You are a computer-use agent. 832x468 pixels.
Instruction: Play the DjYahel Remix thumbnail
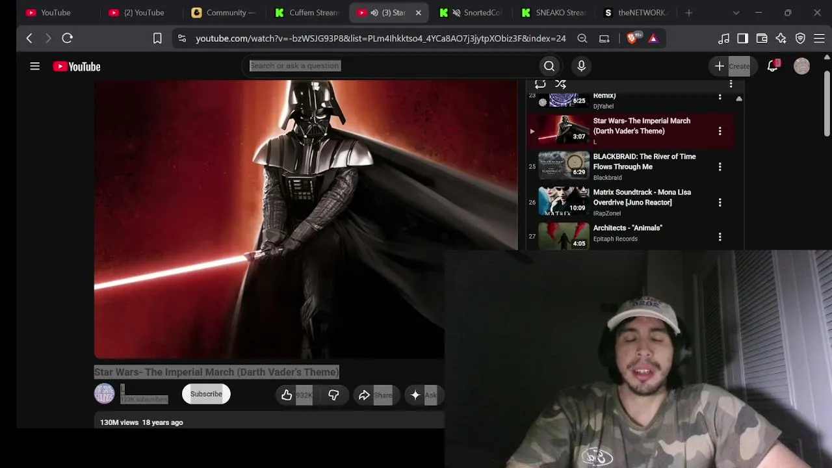564,99
